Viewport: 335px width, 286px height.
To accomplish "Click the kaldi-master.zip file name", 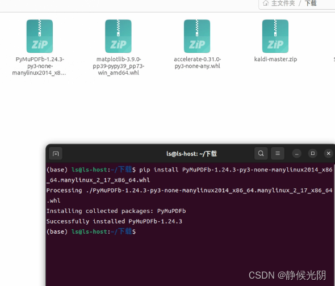I will tap(275, 59).
